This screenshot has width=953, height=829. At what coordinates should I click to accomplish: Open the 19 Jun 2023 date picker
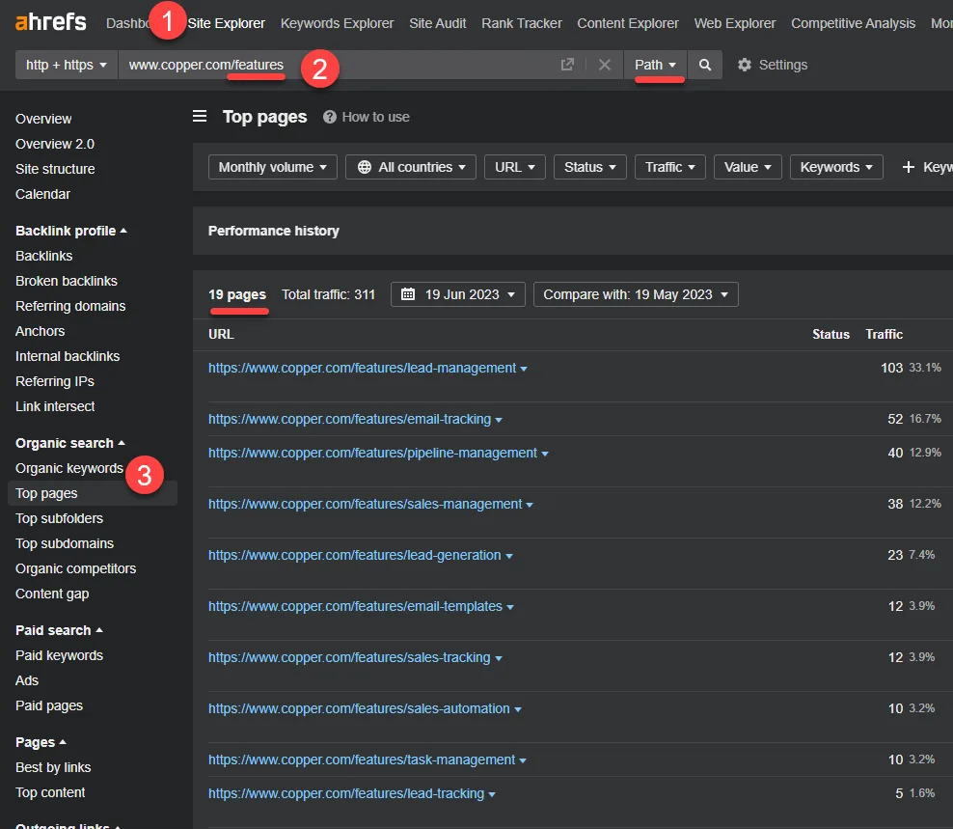tap(457, 294)
